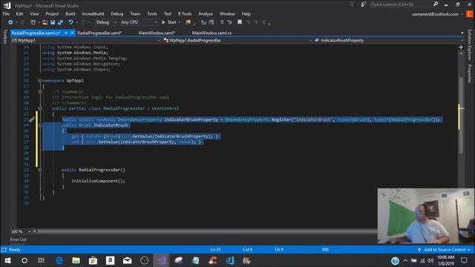This screenshot has height=267, width=475.
Task: Undo the last action with the Undo icon
Action: [x=71, y=22]
